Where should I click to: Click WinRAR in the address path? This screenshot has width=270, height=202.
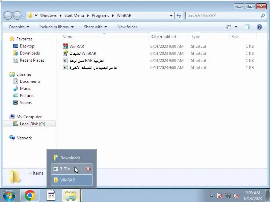(x=124, y=15)
